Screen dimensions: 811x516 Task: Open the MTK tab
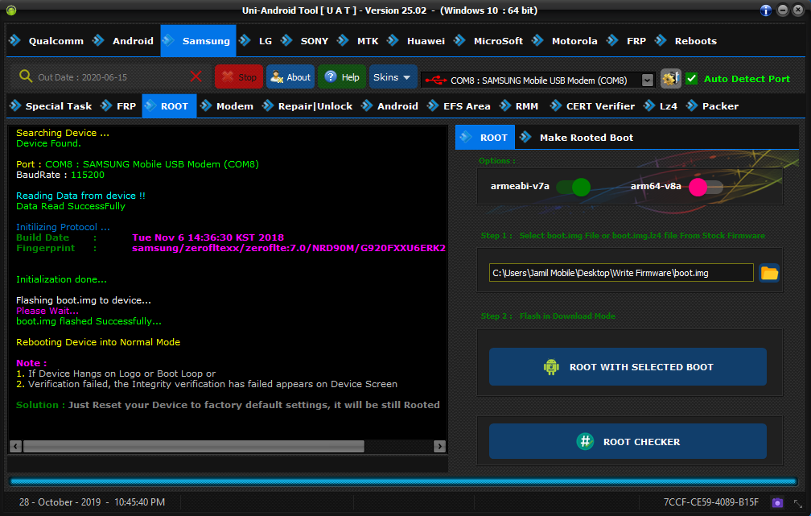359,41
